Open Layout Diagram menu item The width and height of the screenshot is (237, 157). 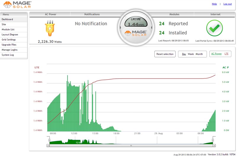(x=10, y=35)
